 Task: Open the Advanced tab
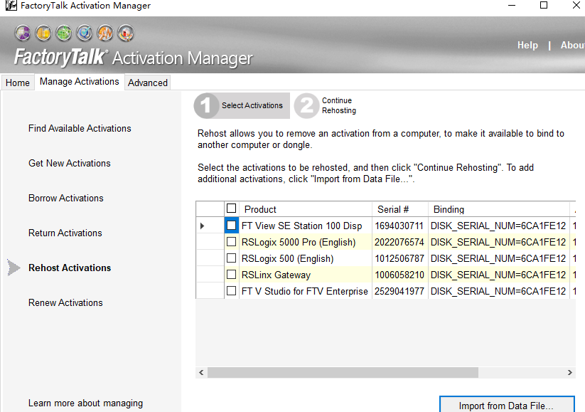[148, 83]
